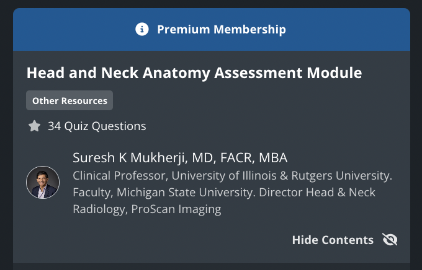This screenshot has height=270, width=422.
Task: Click the University of Illinois text
Action: [x=224, y=176]
